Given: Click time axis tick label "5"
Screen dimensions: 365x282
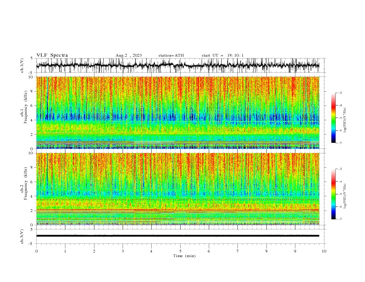Looking at the screenshot, I should click(x=180, y=251).
